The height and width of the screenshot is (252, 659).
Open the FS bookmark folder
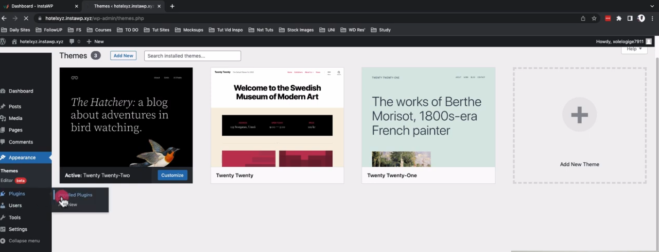tap(74, 30)
